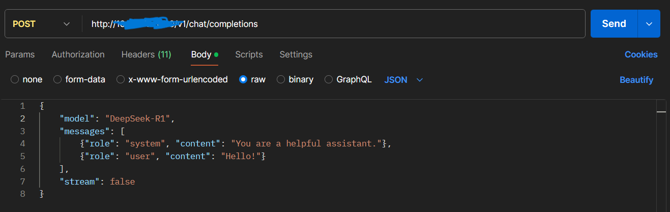This screenshot has width=670, height=212.
Task: Open the Cookies link
Action: 641,54
